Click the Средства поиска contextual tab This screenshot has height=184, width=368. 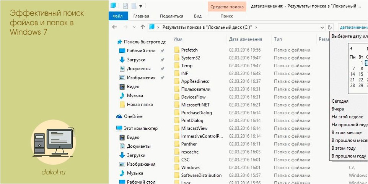(227, 6)
